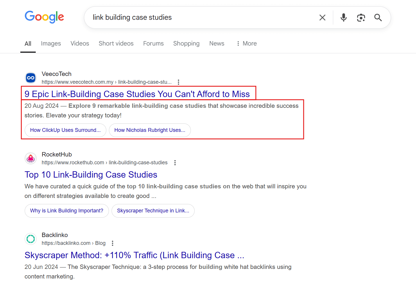Click the backlinko.com › Blog breadcrumb
The image size is (416, 286).
(x=73, y=243)
